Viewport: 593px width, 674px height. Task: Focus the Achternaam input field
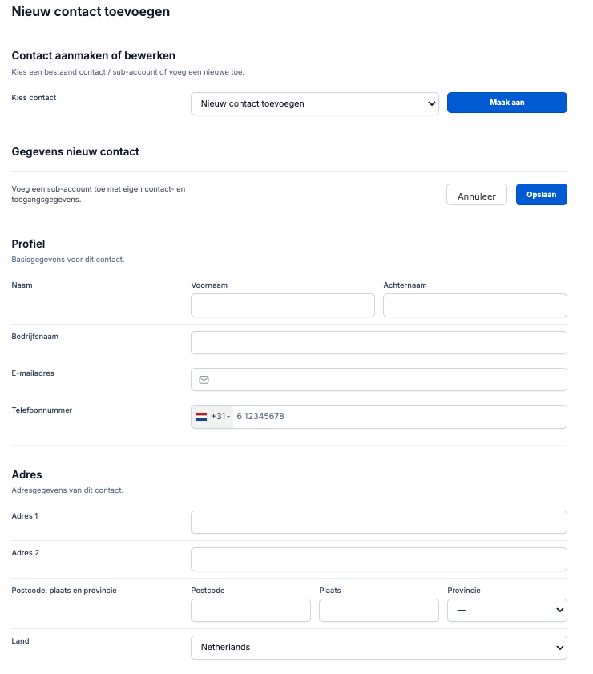coord(475,305)
